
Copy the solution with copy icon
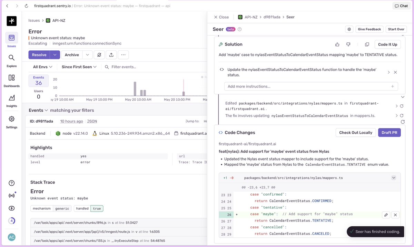[367, 44]
